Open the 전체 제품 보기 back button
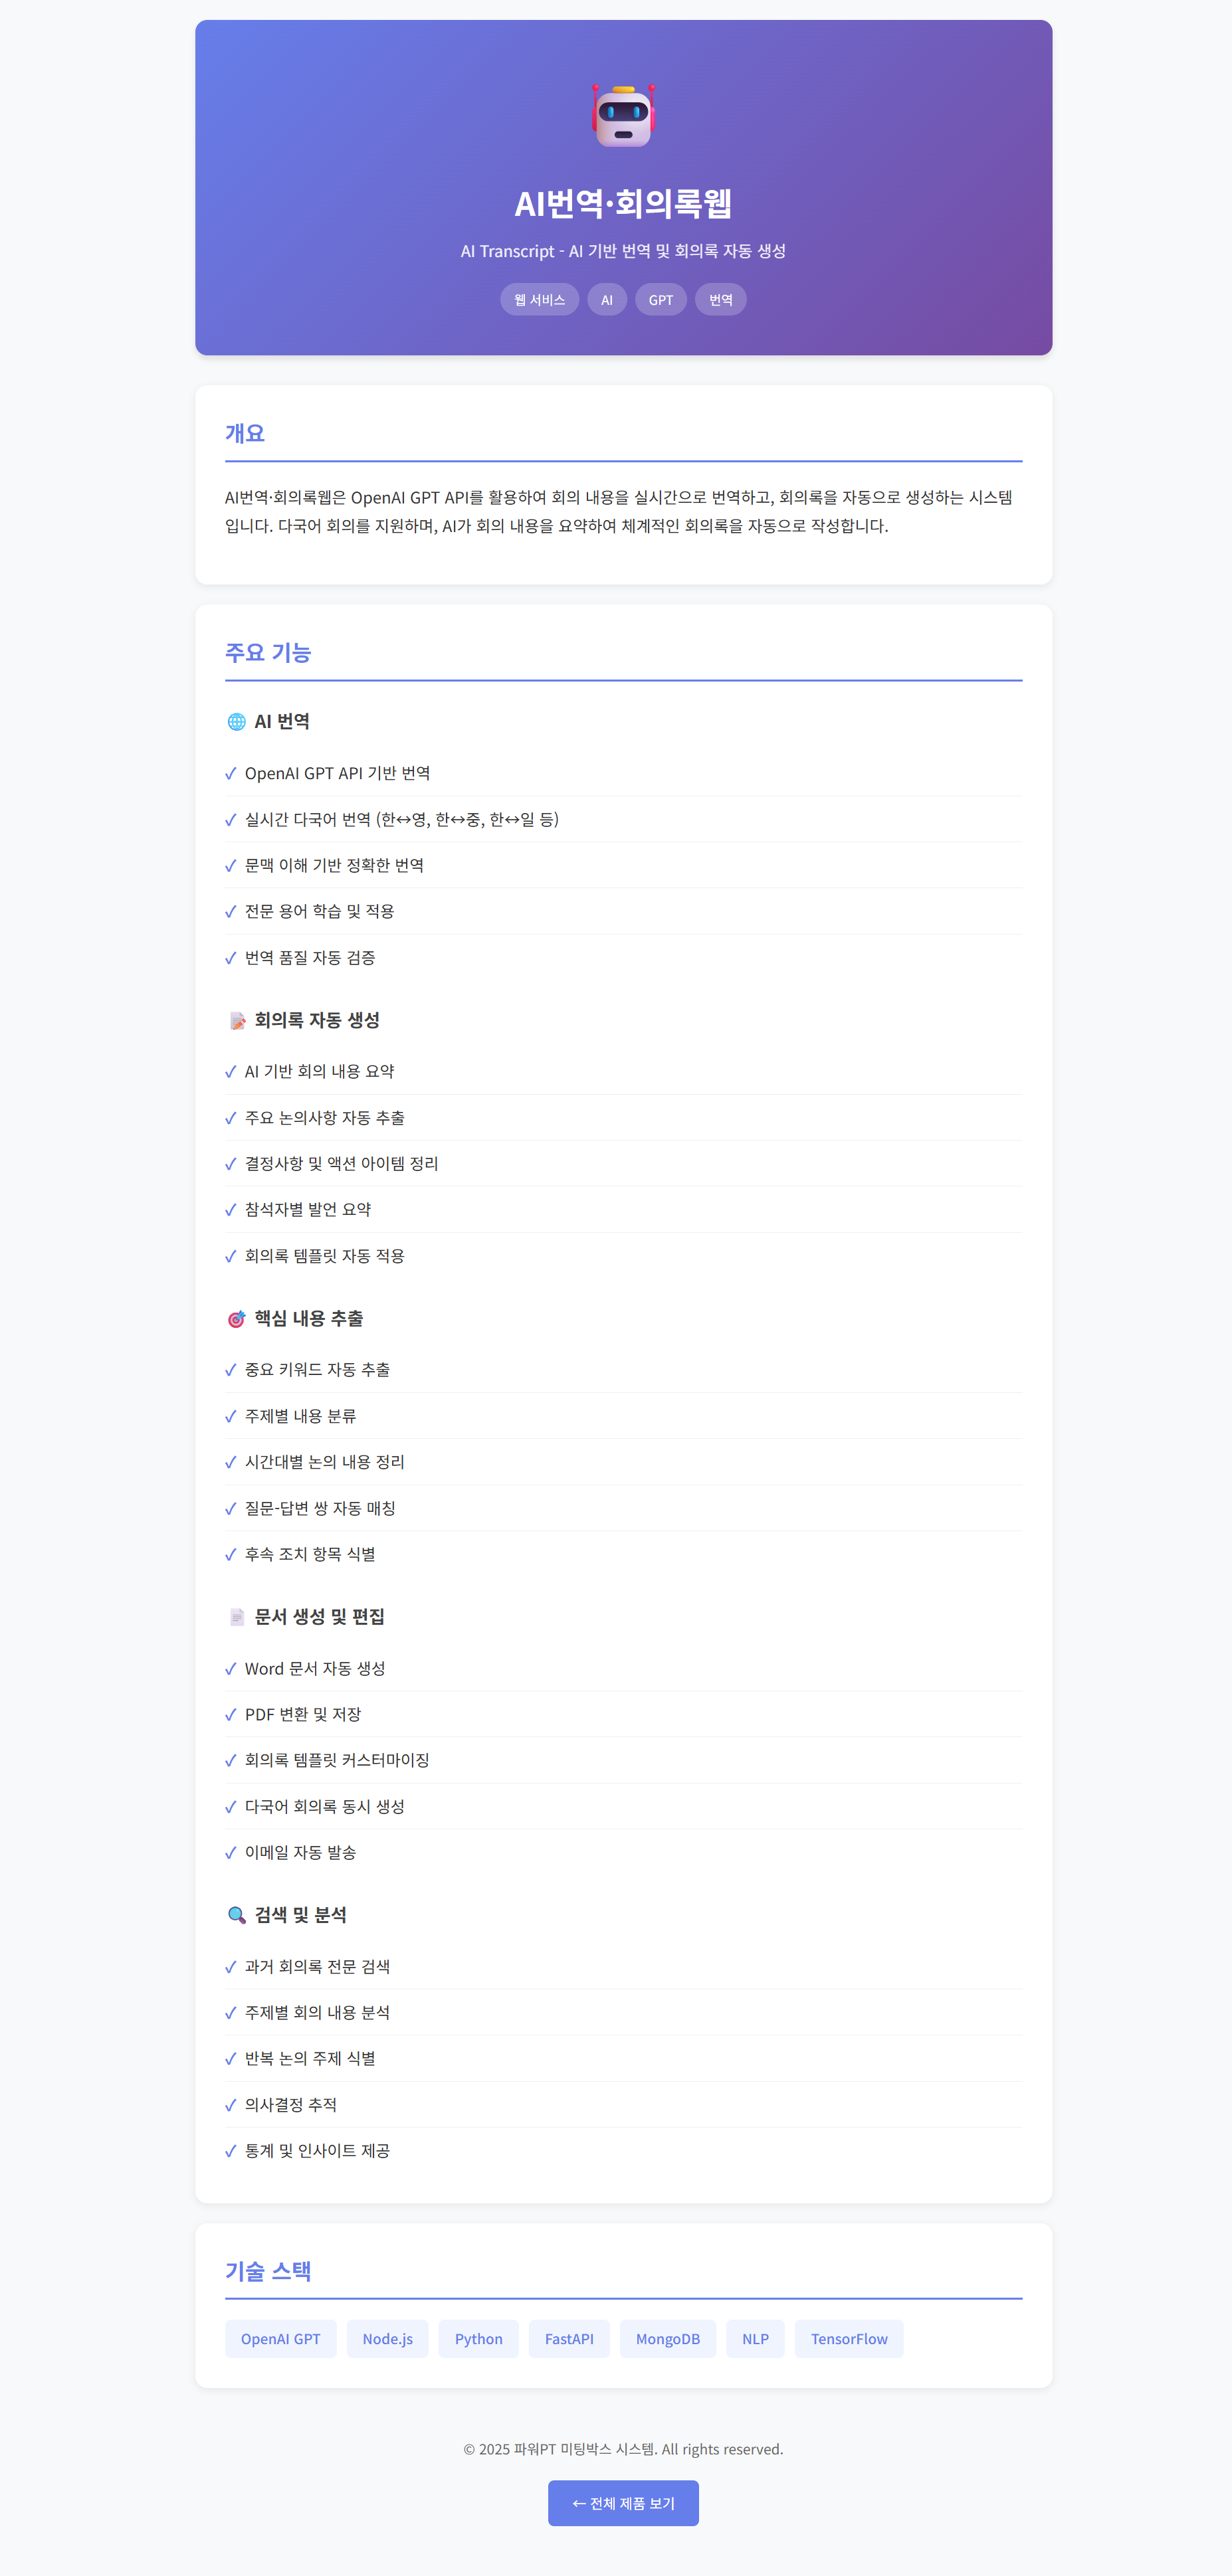Image resolution: width=1232 pixels, height=2576 pixels. tap(623, 2503)
